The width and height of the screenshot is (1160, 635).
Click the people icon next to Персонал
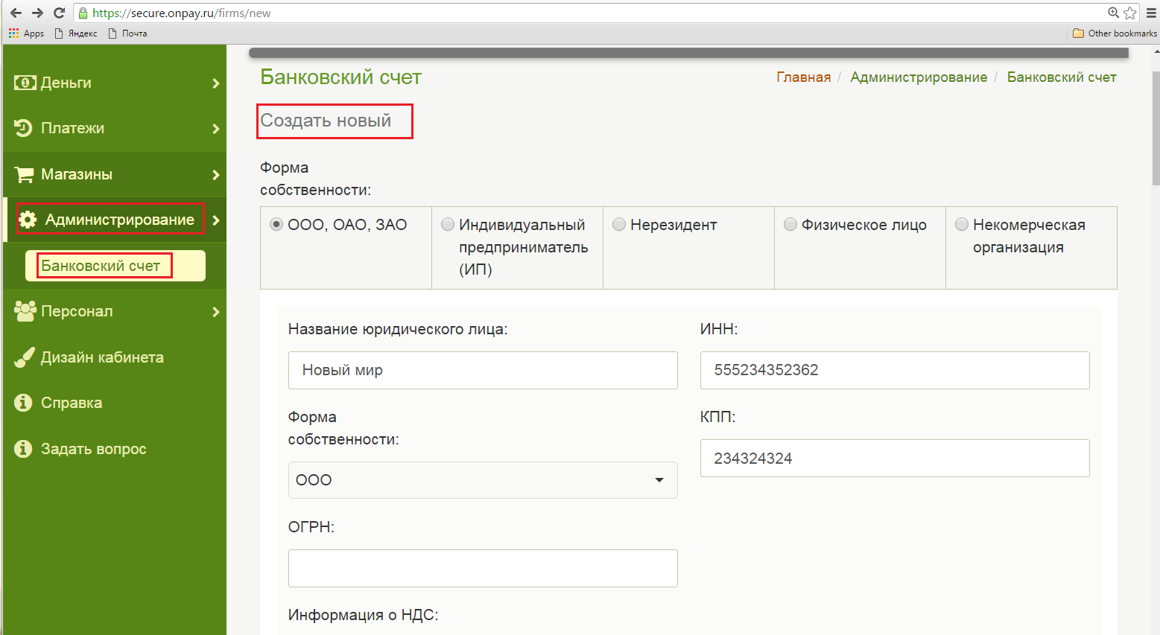pyautogui.click(x=25, y=311)
